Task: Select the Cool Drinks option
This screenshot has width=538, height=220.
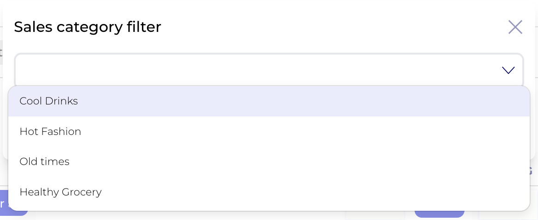Action: (49, 101)
